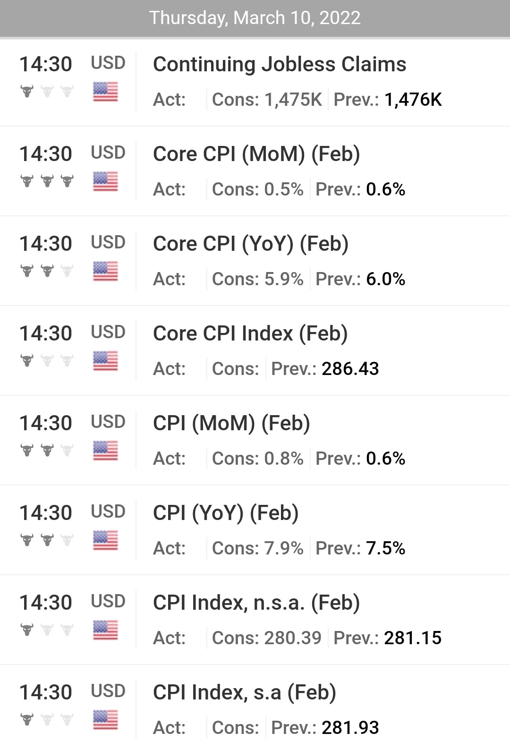Tap bull volatility icons for Core CPI (YoY)
Screen dimensions: 510x750
coord(47,271)
